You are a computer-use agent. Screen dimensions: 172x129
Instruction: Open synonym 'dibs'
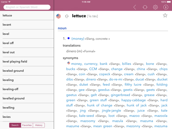pos(70,79)
